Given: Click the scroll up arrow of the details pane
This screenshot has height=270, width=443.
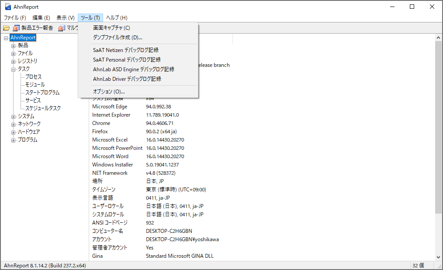Looking at the screenshot, I should point(438,38).
